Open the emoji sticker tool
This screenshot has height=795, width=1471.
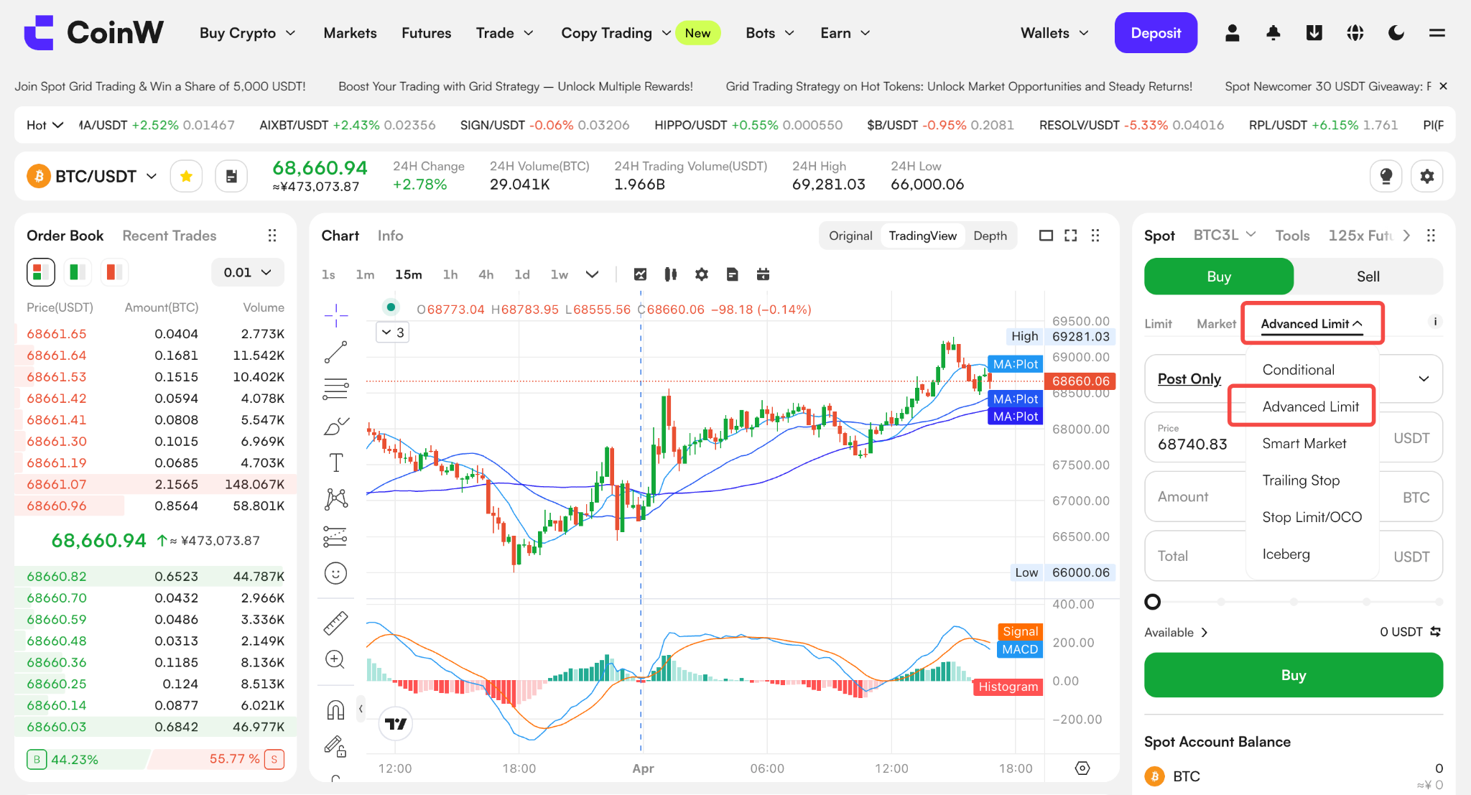point(335,573)
